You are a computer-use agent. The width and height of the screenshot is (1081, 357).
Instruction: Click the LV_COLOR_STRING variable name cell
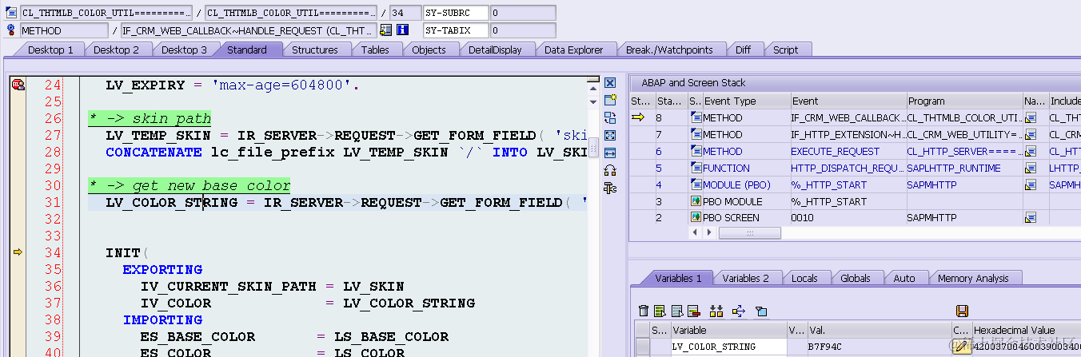point(728,347)
